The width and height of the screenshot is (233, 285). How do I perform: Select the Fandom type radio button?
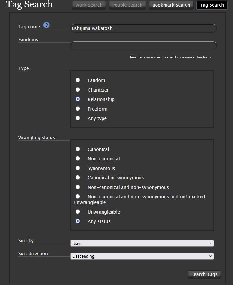tap(78, 80)
